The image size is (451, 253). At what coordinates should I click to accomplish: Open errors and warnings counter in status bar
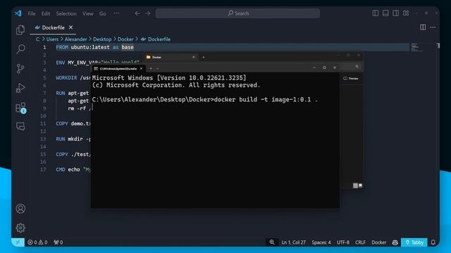click(x=37, y=242)
